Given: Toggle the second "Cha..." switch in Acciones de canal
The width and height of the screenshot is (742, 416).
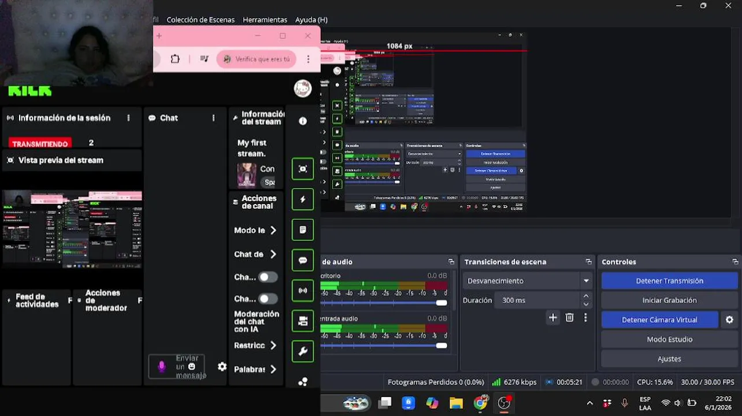Looking at the screenshot, I should click(x=268, y=299).
